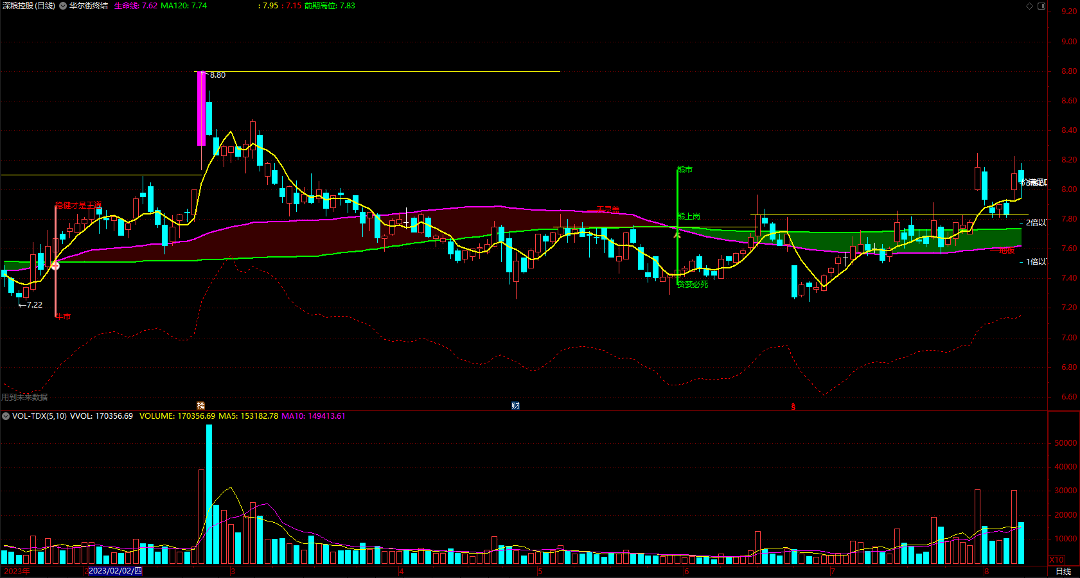Click the 8.80 high price label

pyautogui.click(x=218, y=75)
